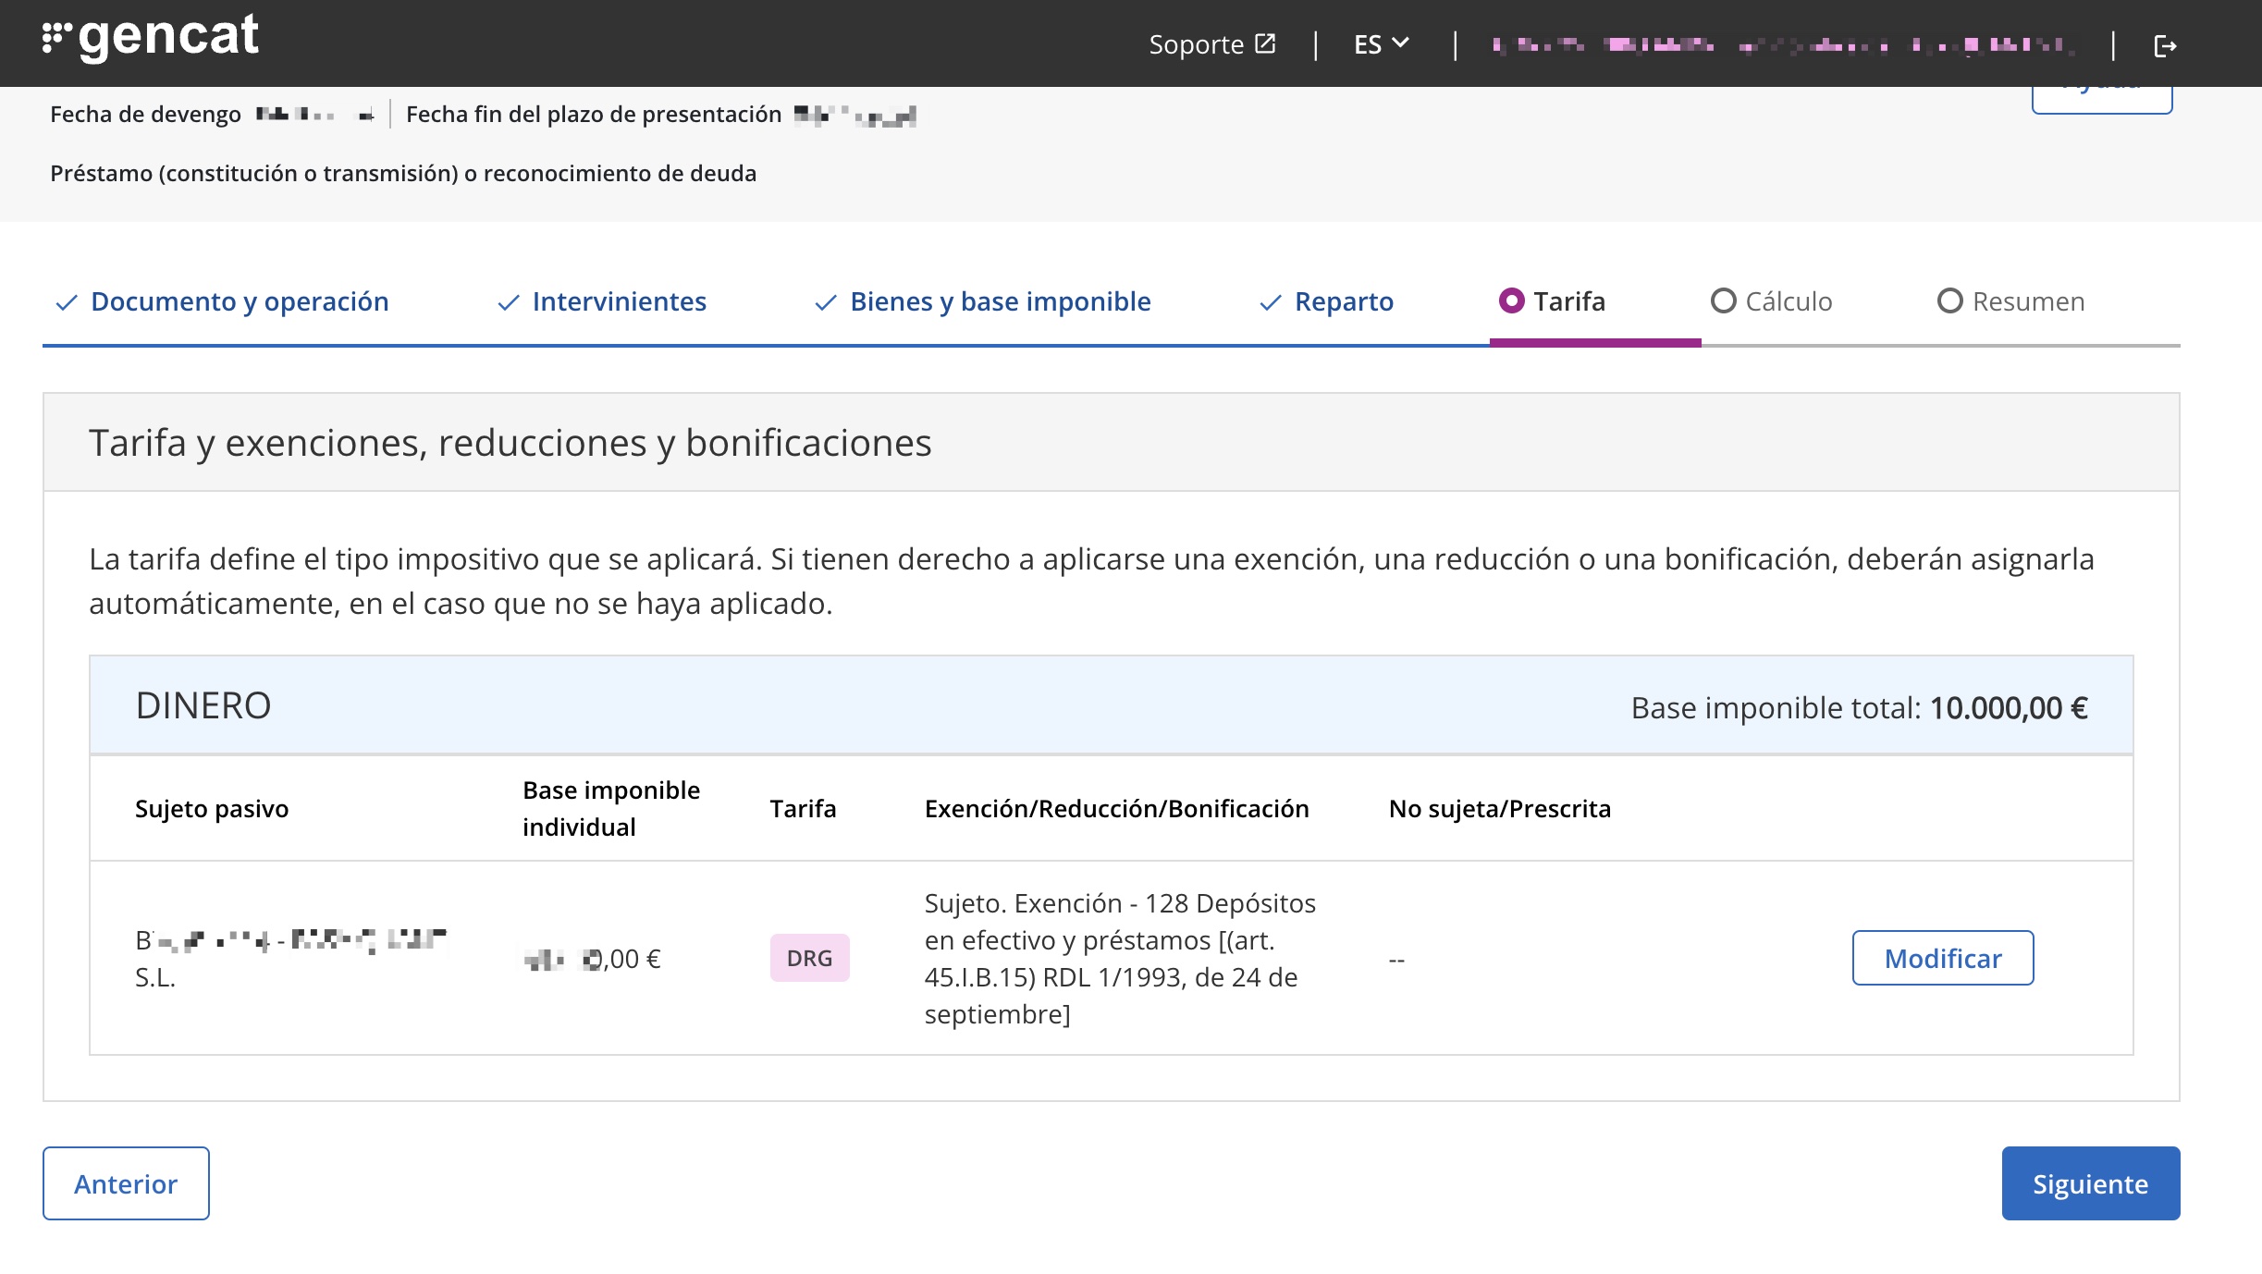
Task: Select the Resumen step radio circle
Action: coord(1949,300)
